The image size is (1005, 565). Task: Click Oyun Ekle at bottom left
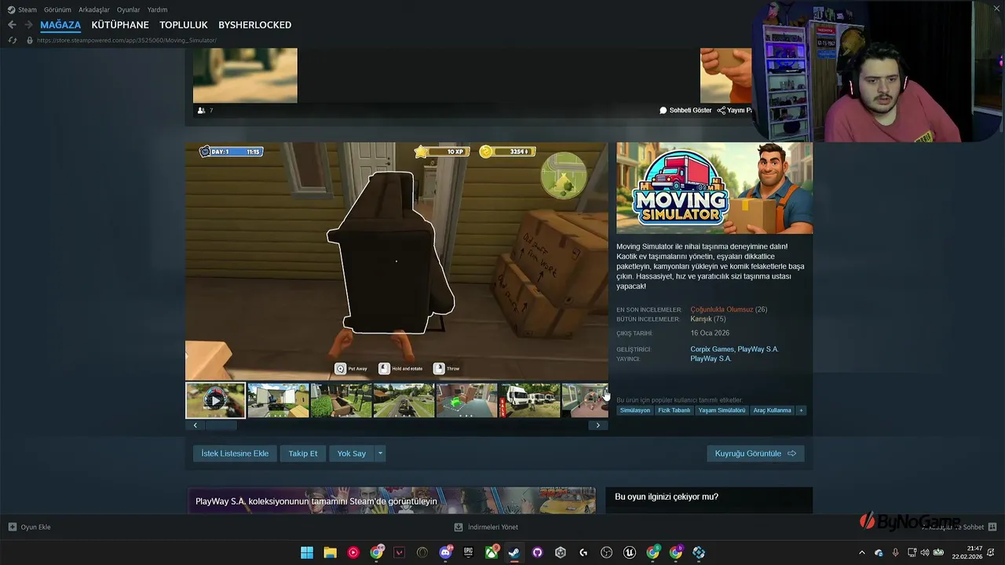[x=29, y=527]
